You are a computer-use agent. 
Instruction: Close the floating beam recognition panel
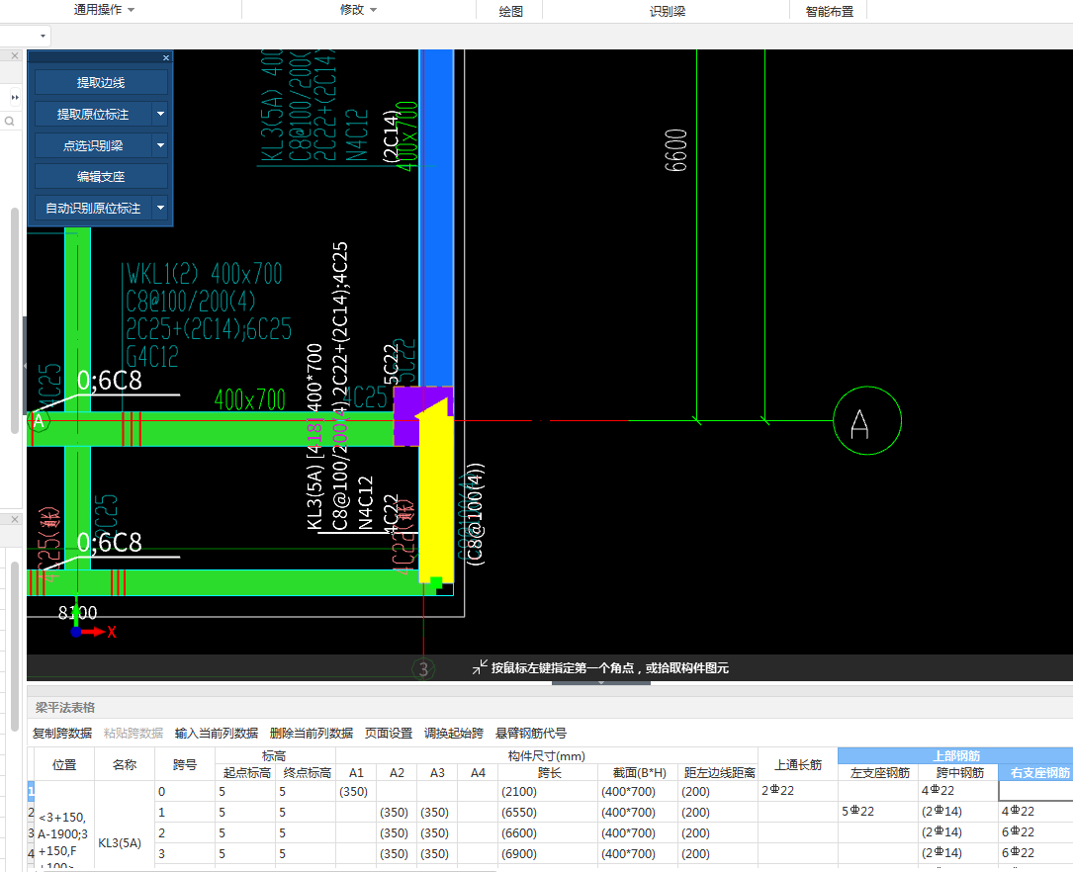click(x=165, y=58)
